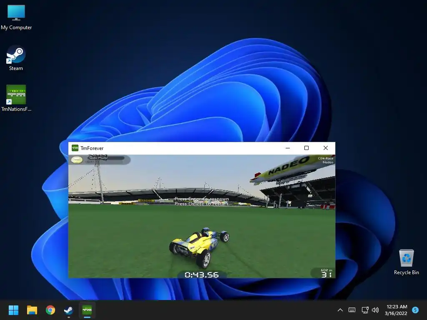Launch the Steam desktop shortcut
Screen dimensions: 427x320
point(16,58)
